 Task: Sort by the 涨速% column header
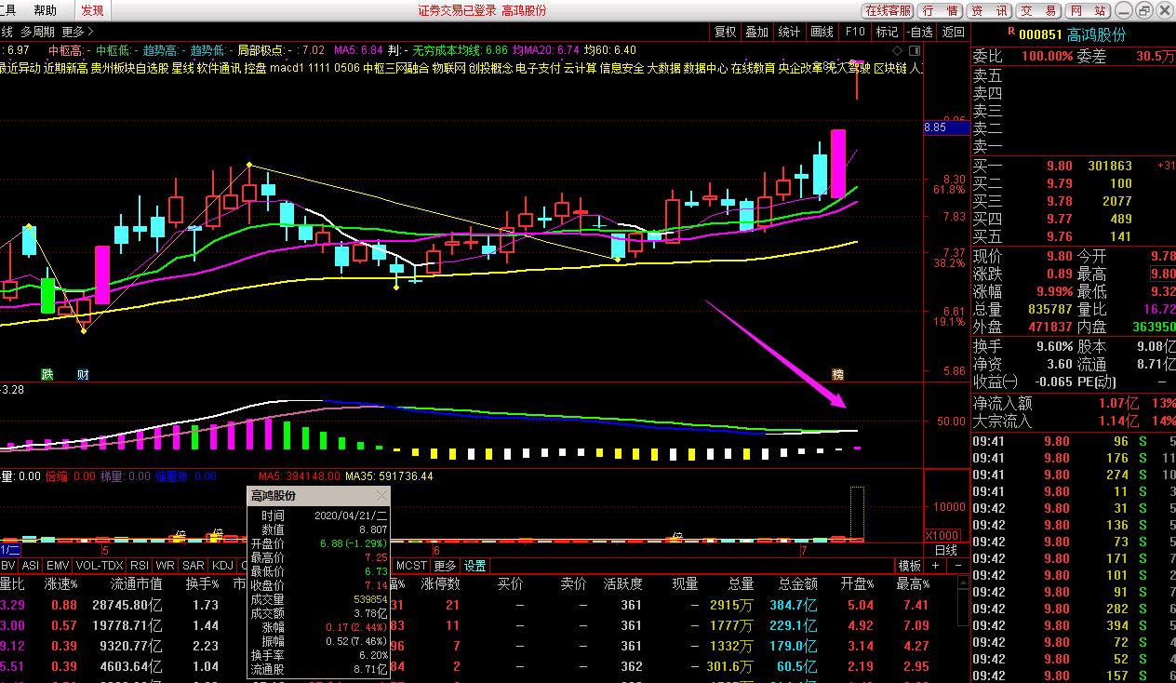(x=61, y=583)
